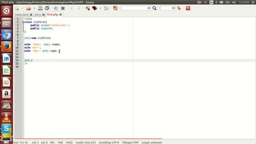Select the first.php tab
This screenshot has width=256, height=144.
coord(52,14)
